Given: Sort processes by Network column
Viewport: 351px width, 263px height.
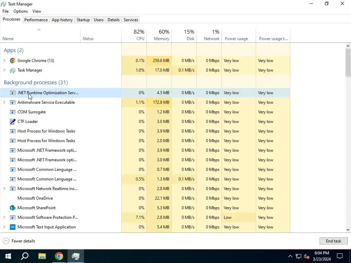Looking at the screenshot, I should point(209,36).
